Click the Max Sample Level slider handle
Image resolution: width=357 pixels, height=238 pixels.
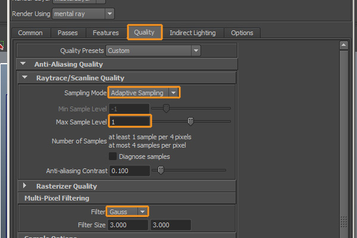point(190,121)
